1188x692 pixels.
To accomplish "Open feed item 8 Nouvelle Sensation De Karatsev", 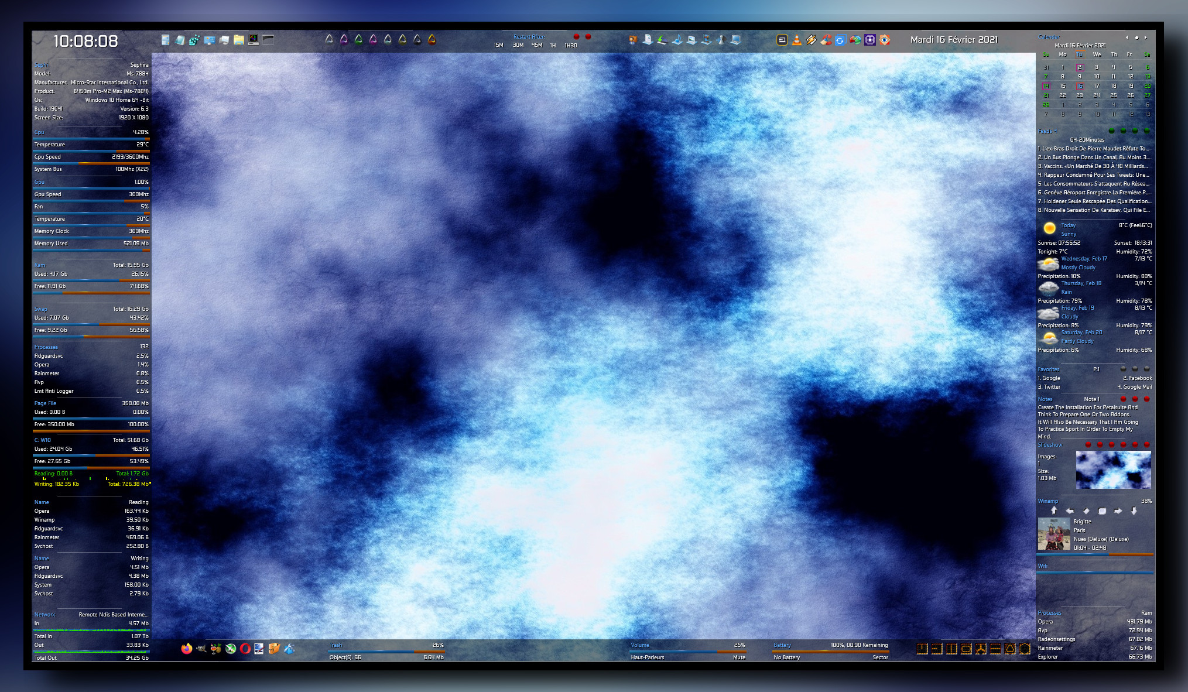I will tap(1094, 210).
